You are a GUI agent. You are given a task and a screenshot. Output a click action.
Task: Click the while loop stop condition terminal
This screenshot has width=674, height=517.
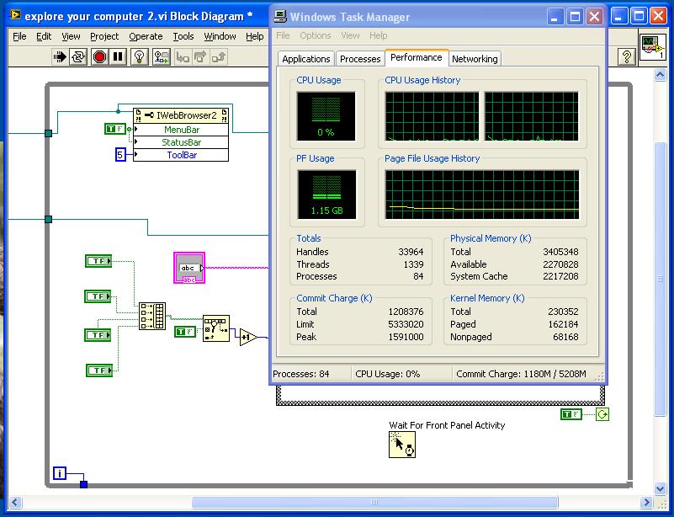click(x=602, y=414)
